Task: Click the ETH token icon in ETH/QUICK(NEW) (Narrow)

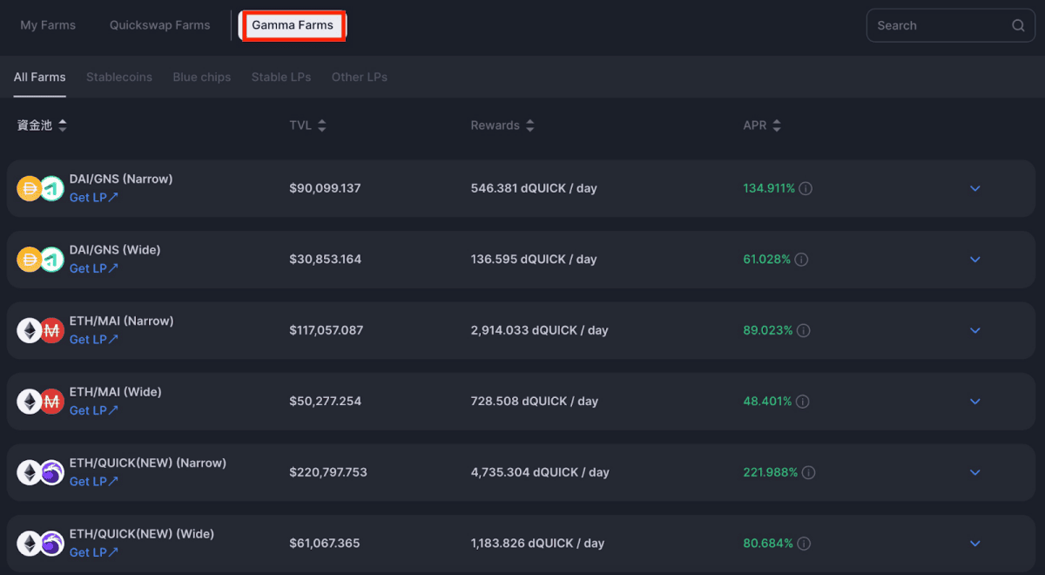Action: click(x=30, y=472)
